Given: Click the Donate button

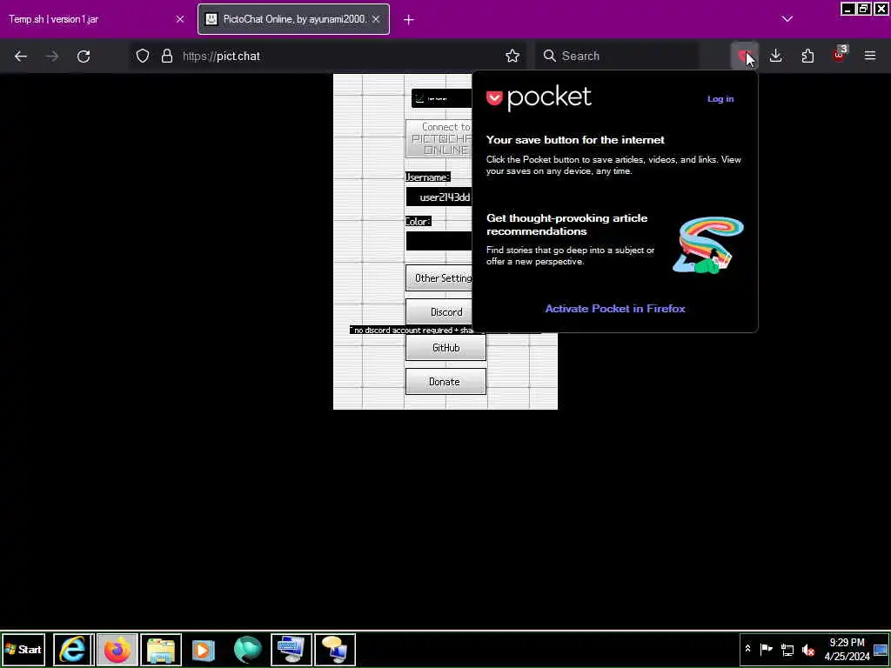Looking at the screenshot, I should tap(445, 382).
